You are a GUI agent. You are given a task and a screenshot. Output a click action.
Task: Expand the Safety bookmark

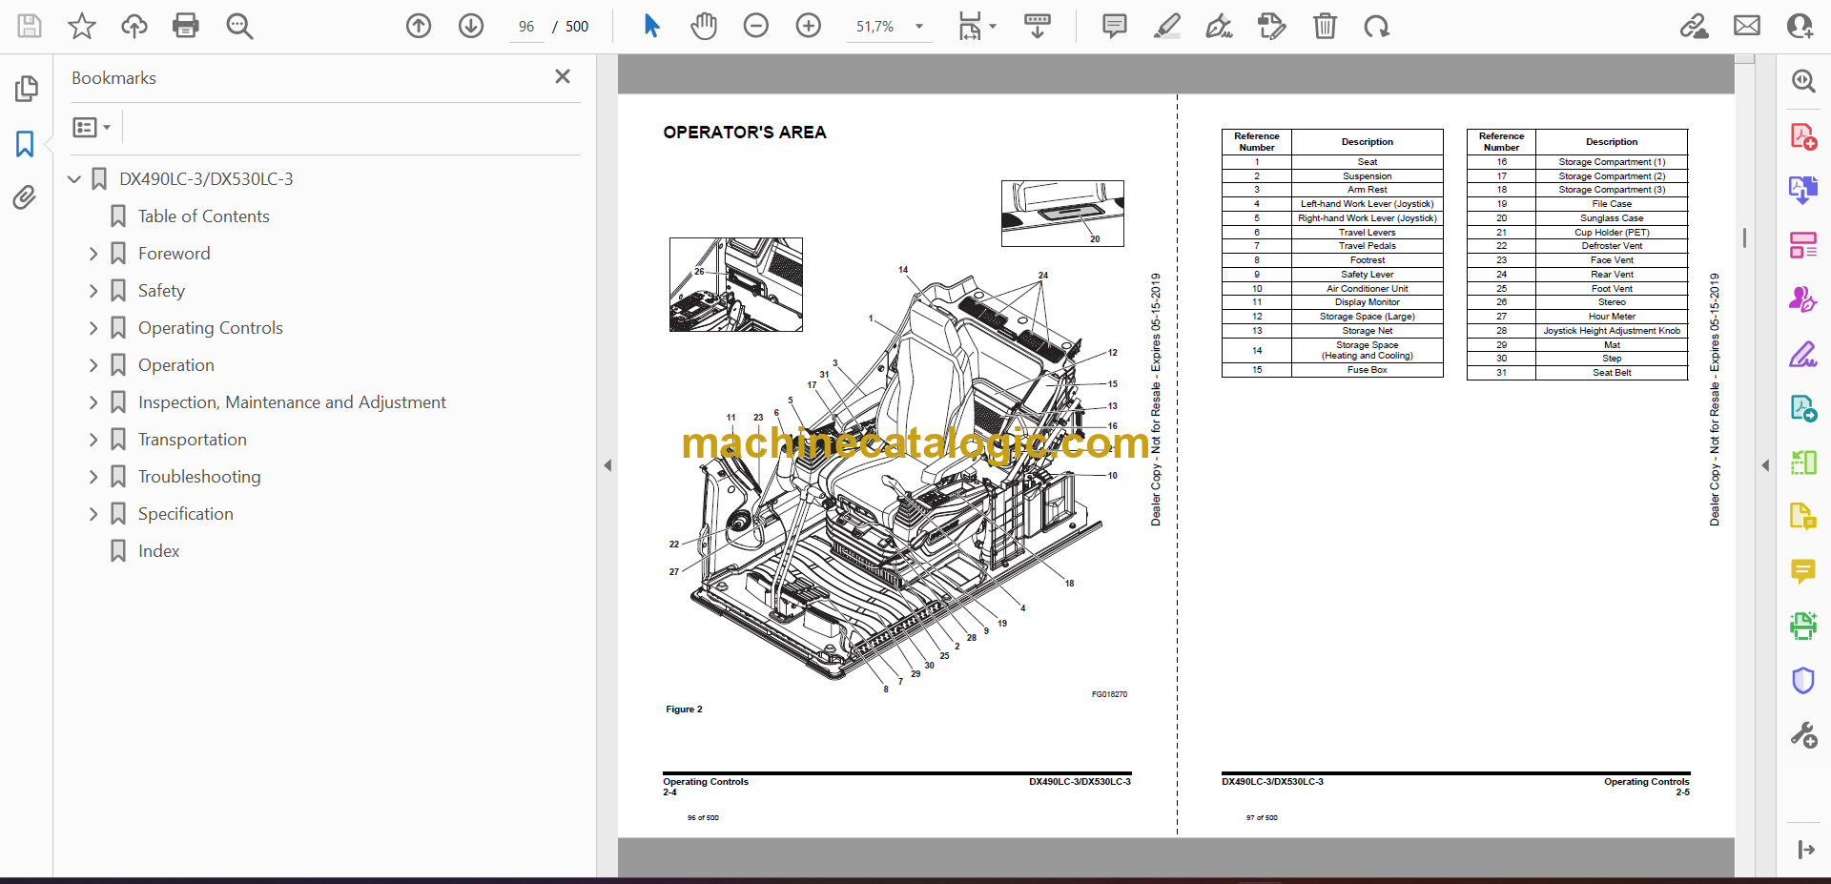click(93, 291)
